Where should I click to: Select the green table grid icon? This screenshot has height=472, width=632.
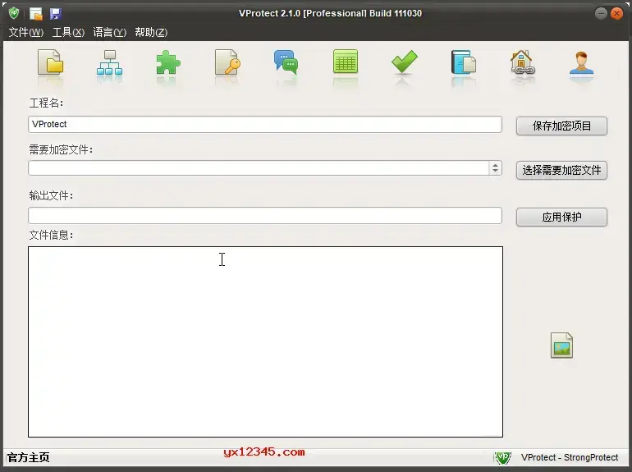coord(346,62)
